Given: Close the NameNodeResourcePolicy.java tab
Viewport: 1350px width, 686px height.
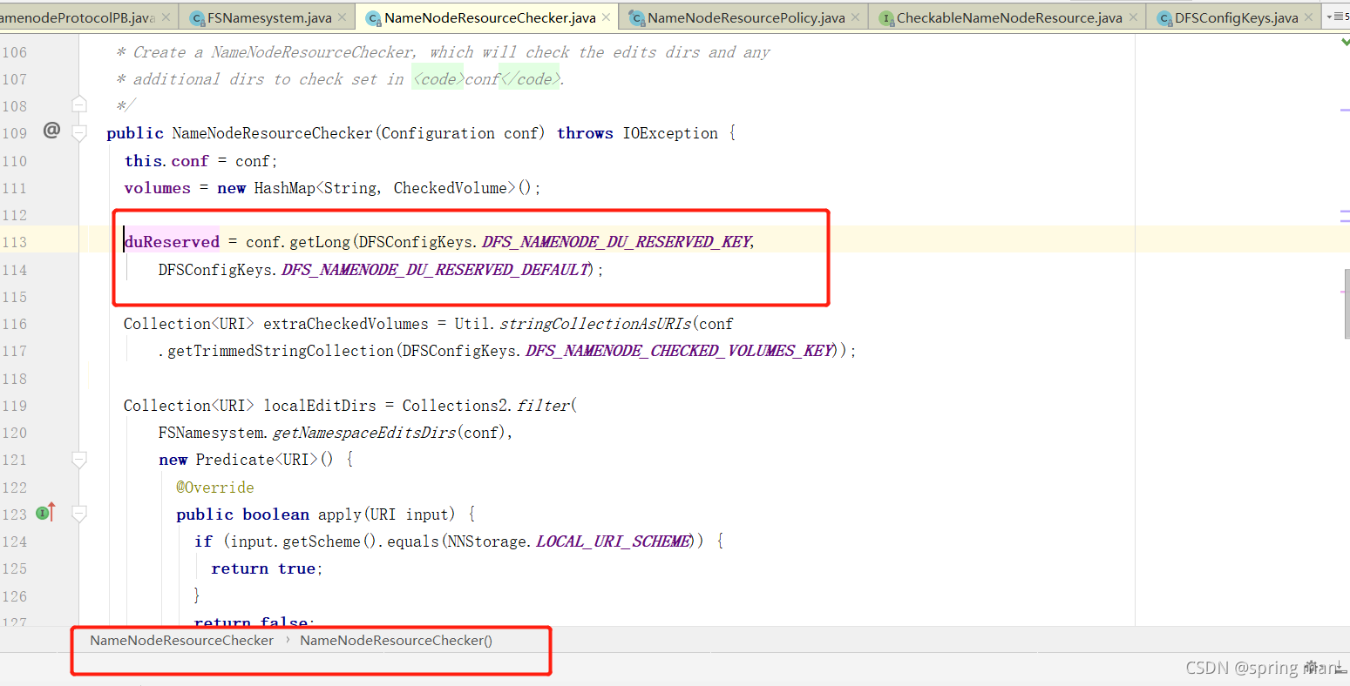Looking at the screenshot, I should 856,17.
